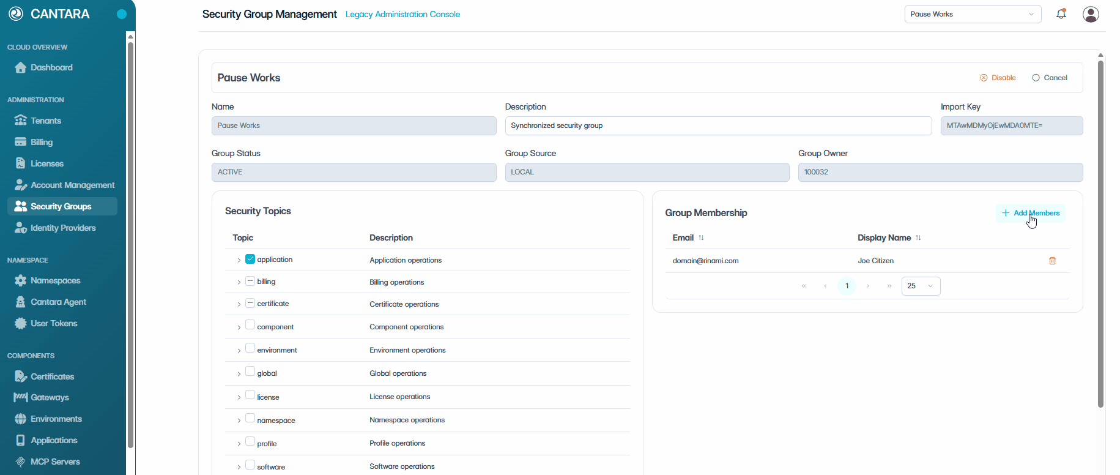Delete member Joe Citizen with trash icon
This screenshot has height=475, width=1120.
(x=1053, y=261)
